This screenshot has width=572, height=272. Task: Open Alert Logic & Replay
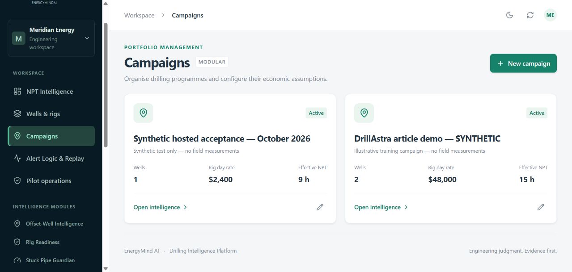(51, 159)
